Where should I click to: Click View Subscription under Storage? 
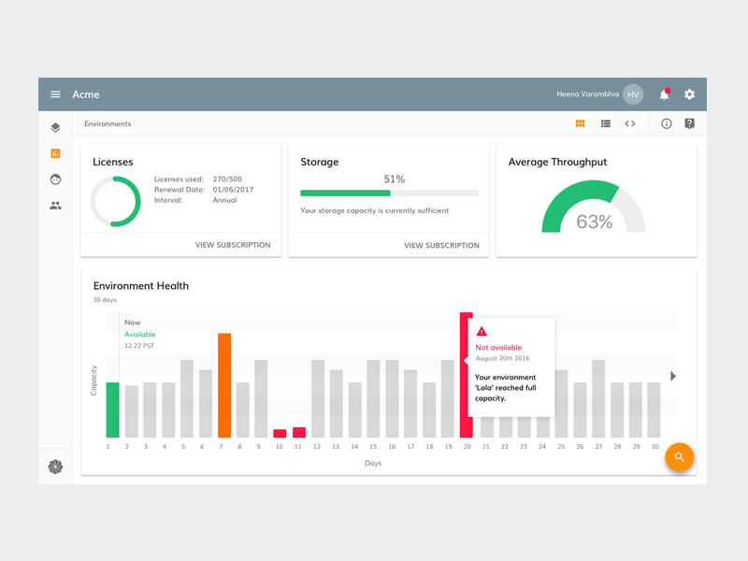[x=441, y=245]
